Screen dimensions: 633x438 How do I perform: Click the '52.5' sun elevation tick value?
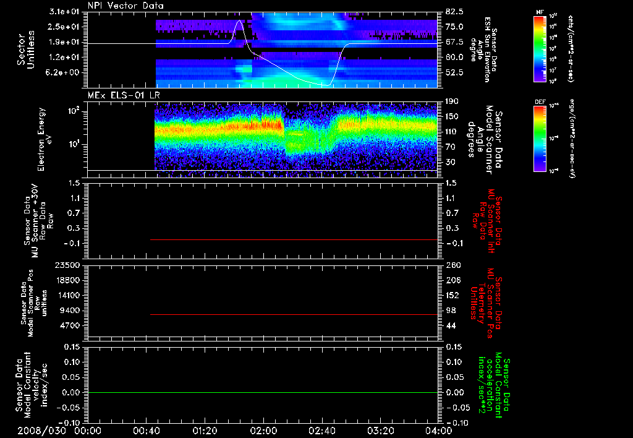click(x=454, y=73)
